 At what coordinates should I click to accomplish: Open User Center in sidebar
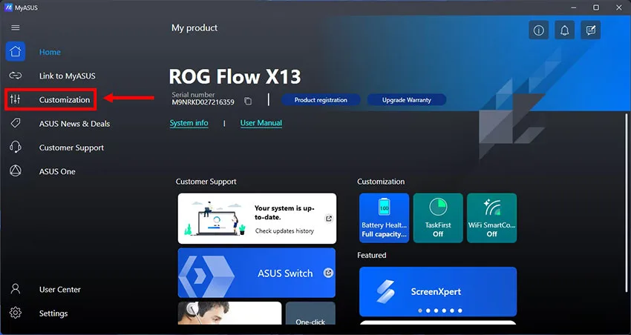click(x=59, y=289)
